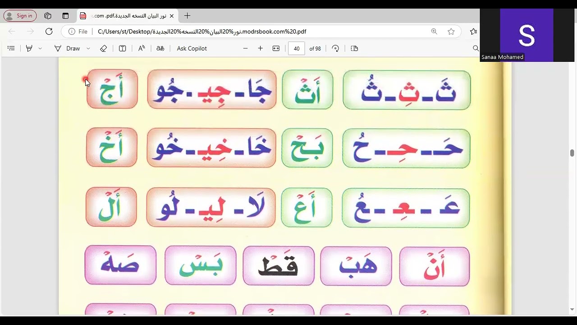Click the جَا ـ جِي ـ جُو card
Viewport: 577px width, 325px height.
point(212,89)
